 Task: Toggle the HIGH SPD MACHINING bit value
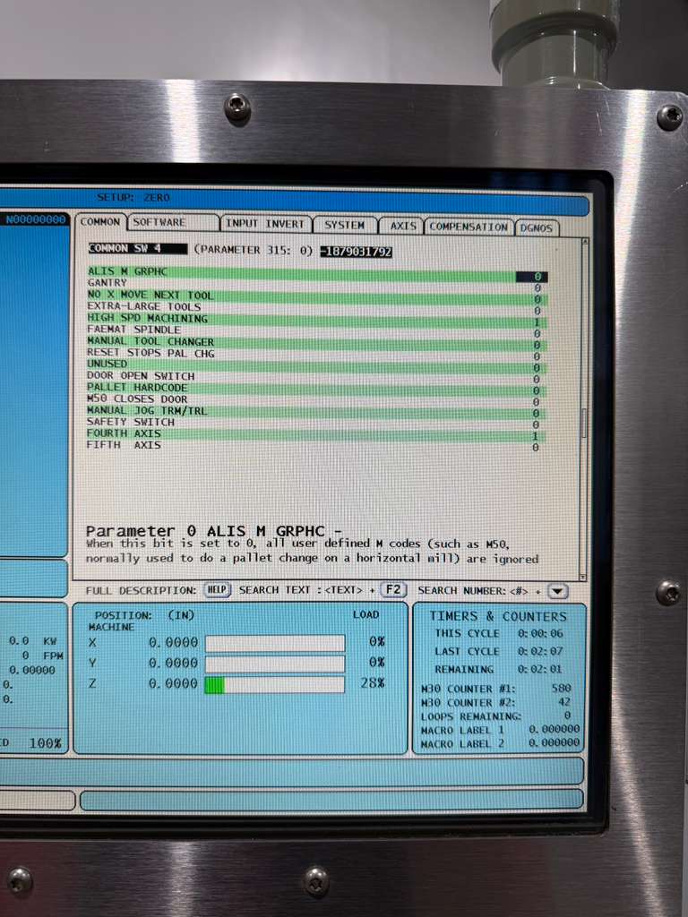click(x=536, y=322)
